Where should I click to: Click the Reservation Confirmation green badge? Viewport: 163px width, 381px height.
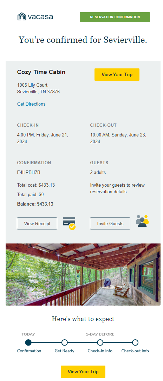tap(115, 17)
